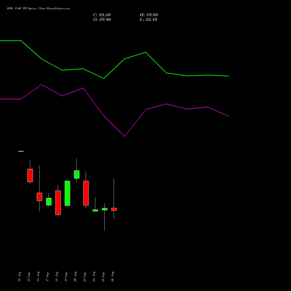Click the green candlestick for 20 Aug
The image size is (291, 291).
pyautogui.click(x=77, y=175)
